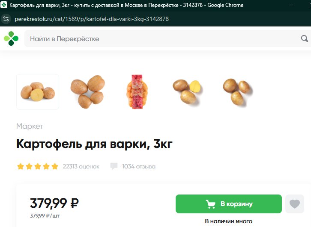The width and height of the screenshot is (311, 227).
Task: Click the Perekrestok clover logo
Action: pyautogui.click(x=11, y=38)
